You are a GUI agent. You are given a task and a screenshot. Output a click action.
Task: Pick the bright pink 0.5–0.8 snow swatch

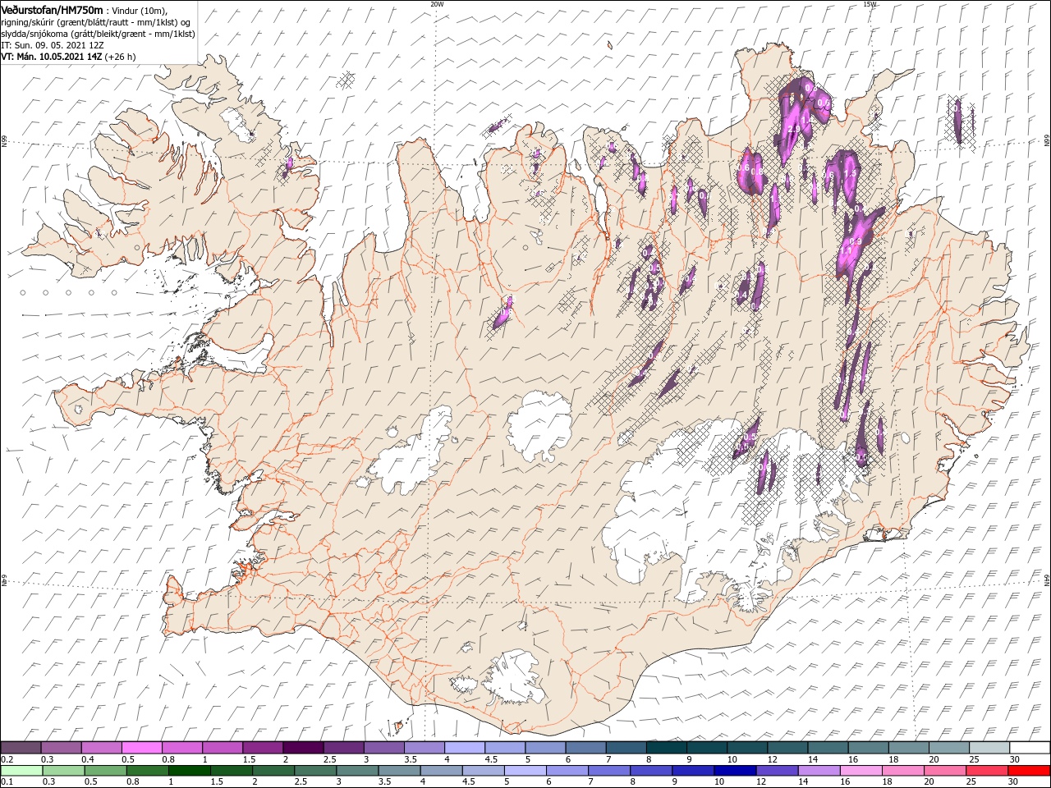tap(141, 747)
